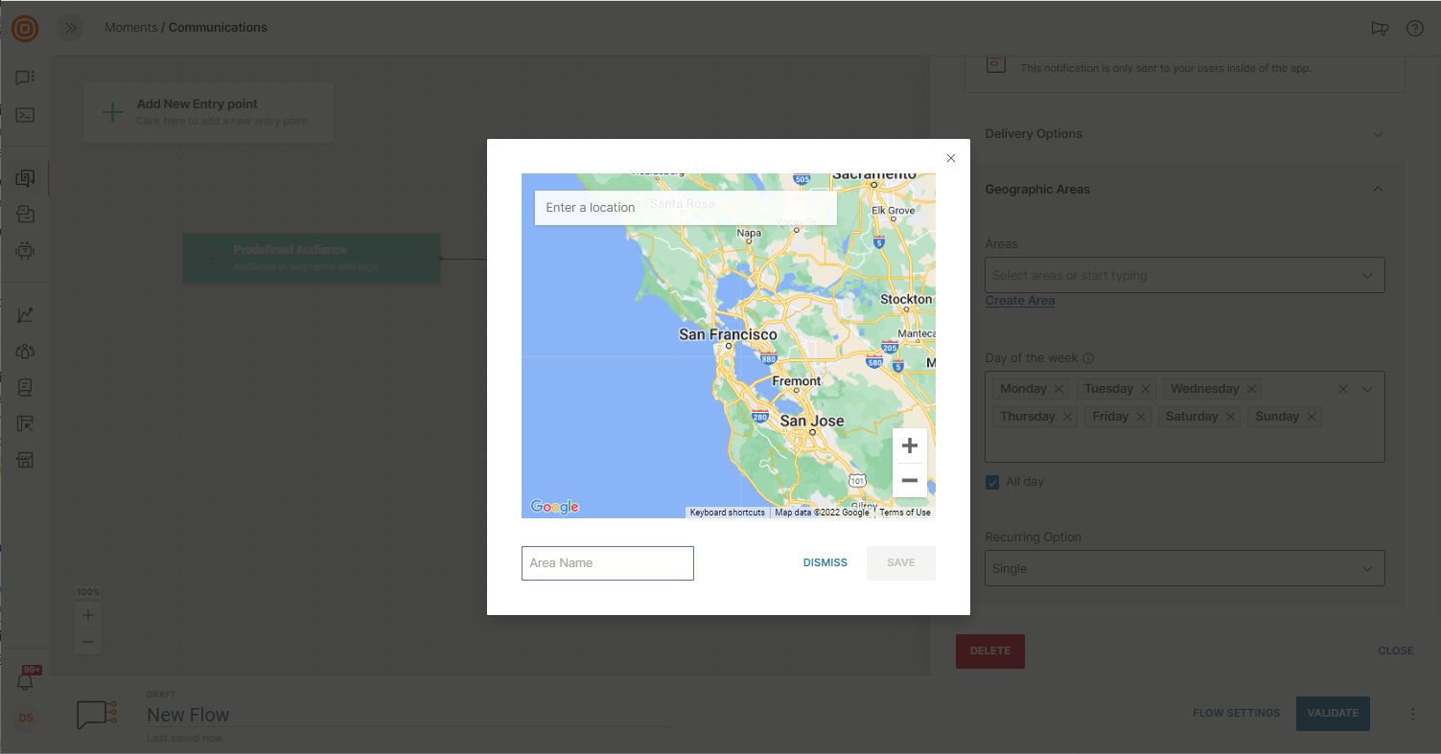
Task: Zoom out of the map with minus button
Action: click(909, 480)
